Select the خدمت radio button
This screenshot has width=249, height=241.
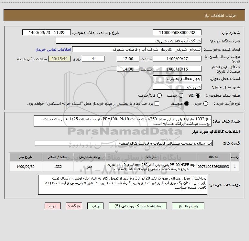[181, 95]
